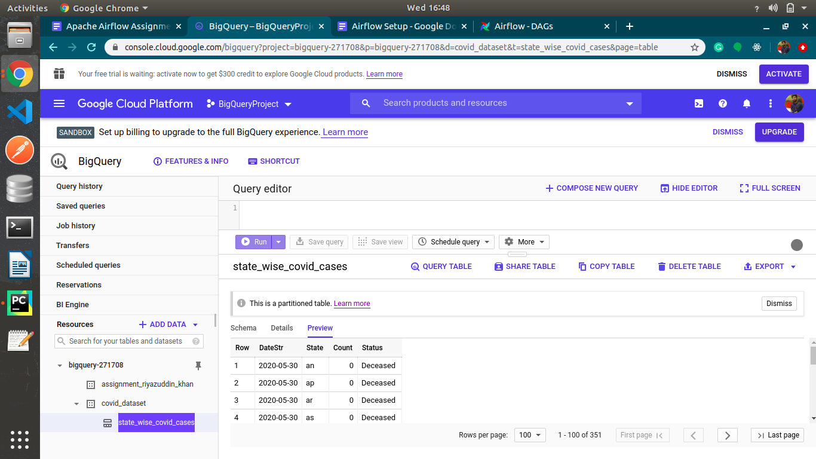Open Job history in sidebar
Screen dimensions: 816x459
129,226
